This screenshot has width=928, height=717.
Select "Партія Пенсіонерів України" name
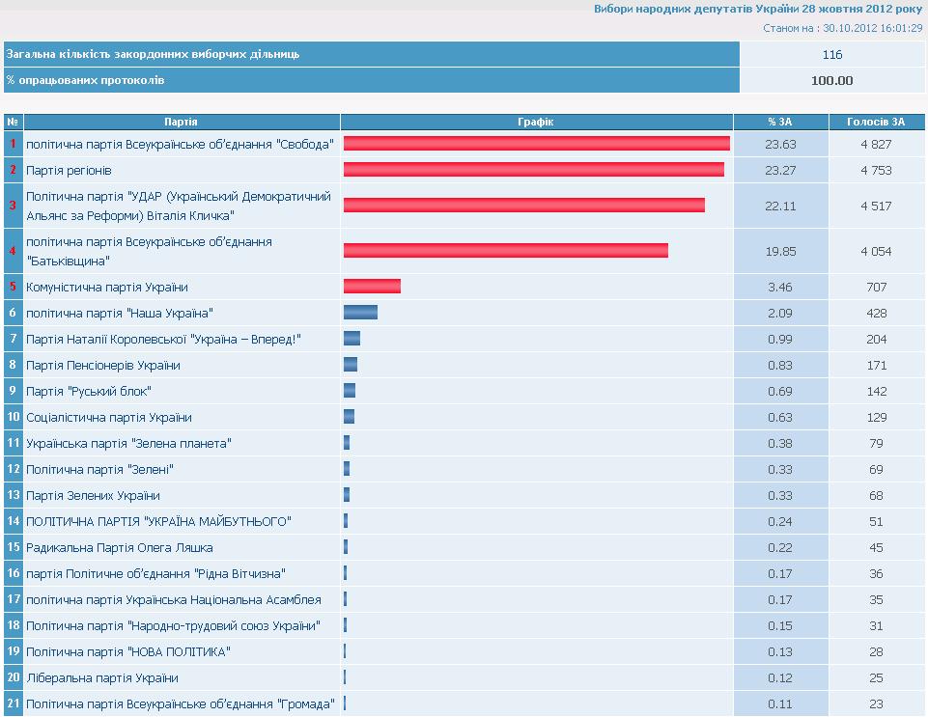click(103, 365)
